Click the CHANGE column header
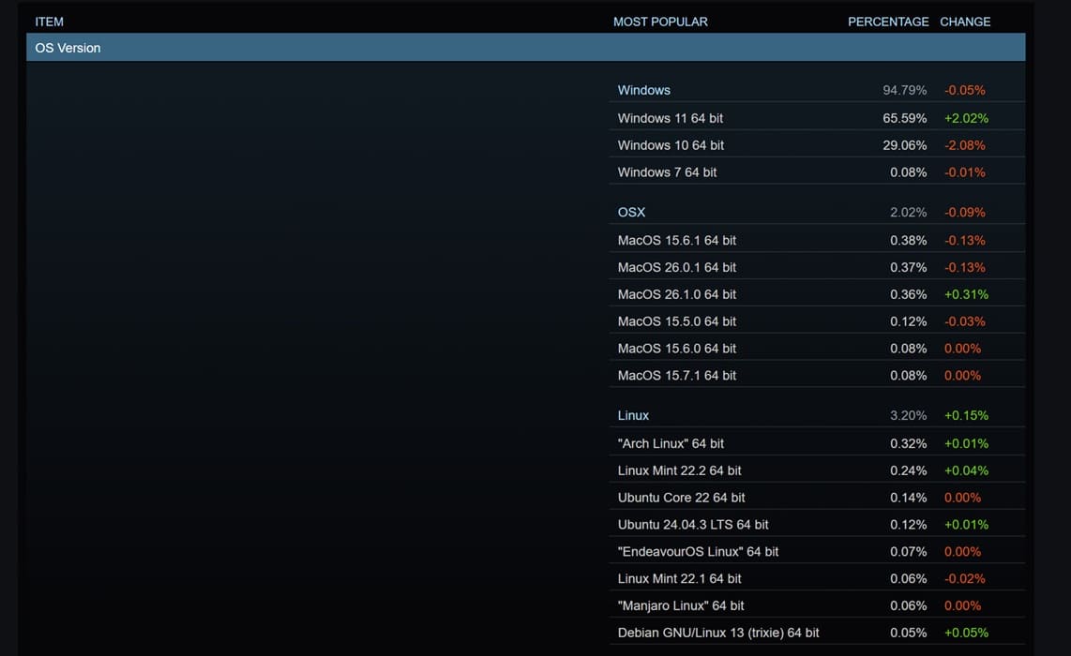The width and height of the screenshot is (1071, 656). click(x=964, y=22)
